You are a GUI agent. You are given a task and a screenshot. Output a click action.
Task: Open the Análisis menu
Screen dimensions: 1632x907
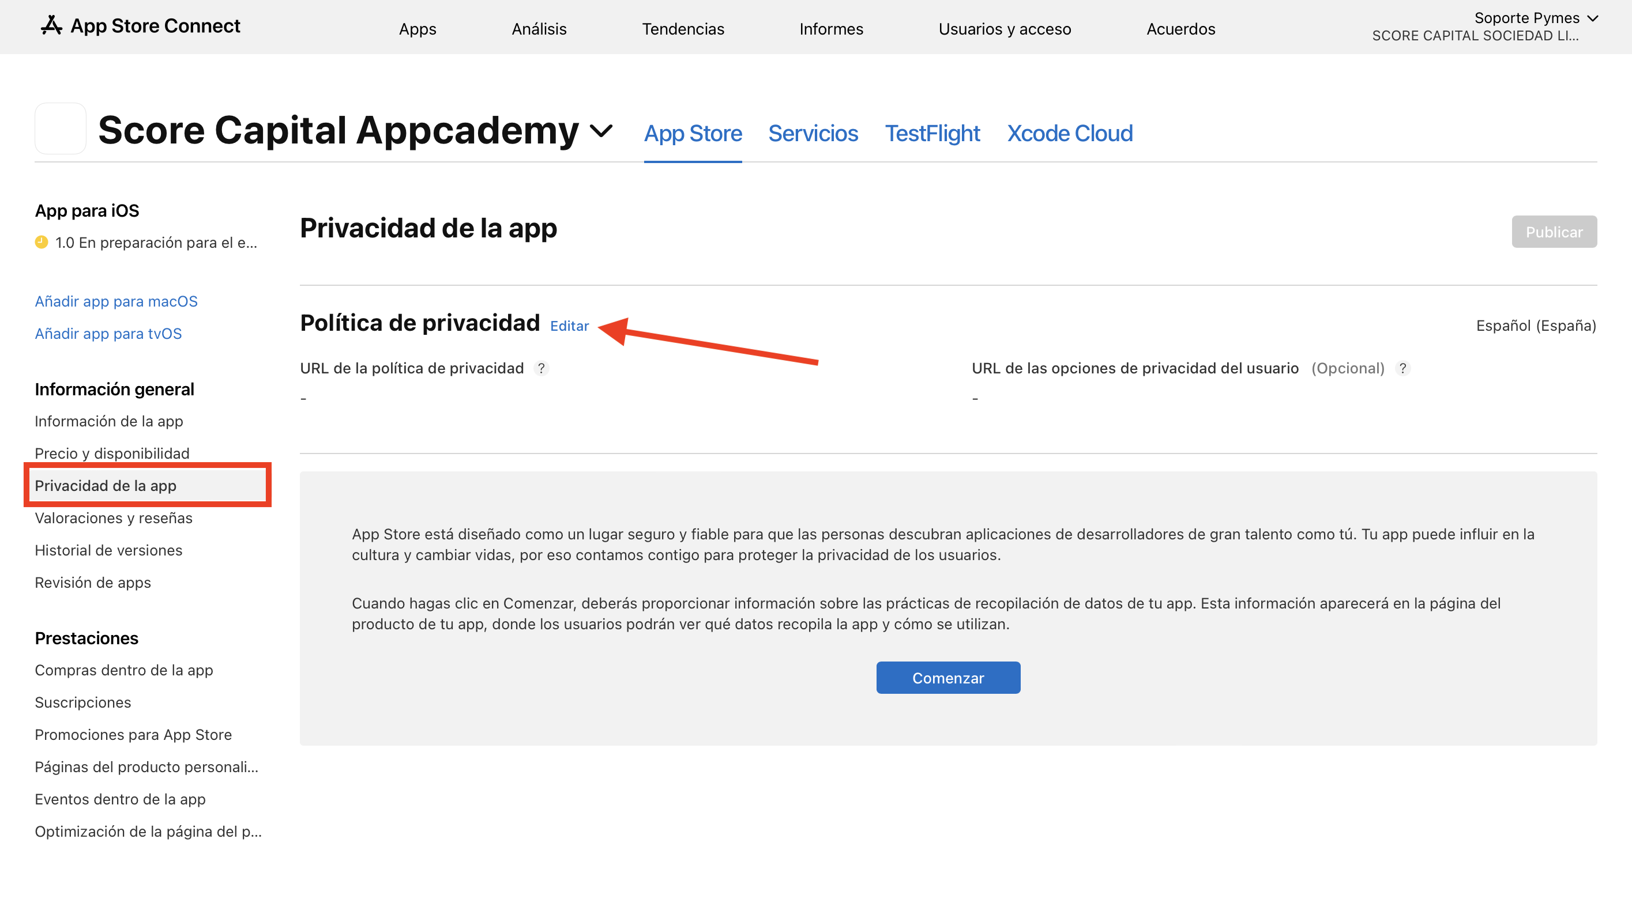tap(539, 28)
